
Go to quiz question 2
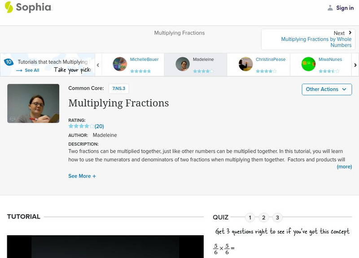pyautogui.click(x=264, y=218)
